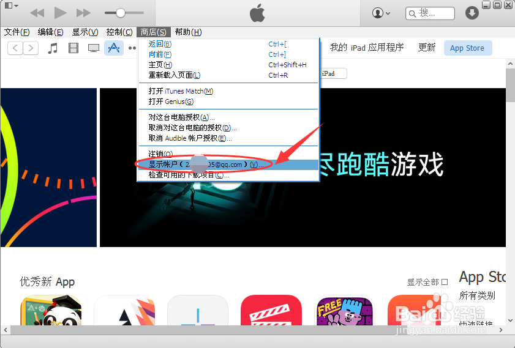Screen dimensions: 515x348
Task: Select 重新载入页面(L) menu item
Action: pyautogui.click(x=228, y=75)
